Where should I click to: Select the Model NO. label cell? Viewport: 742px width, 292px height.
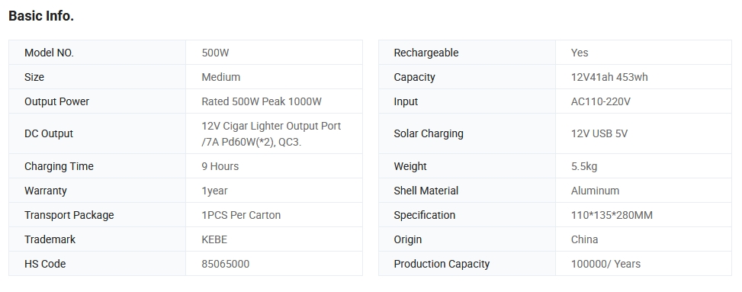pos(97,53)
